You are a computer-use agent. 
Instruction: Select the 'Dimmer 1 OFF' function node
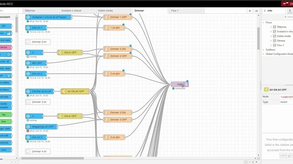tap(118, 17)
